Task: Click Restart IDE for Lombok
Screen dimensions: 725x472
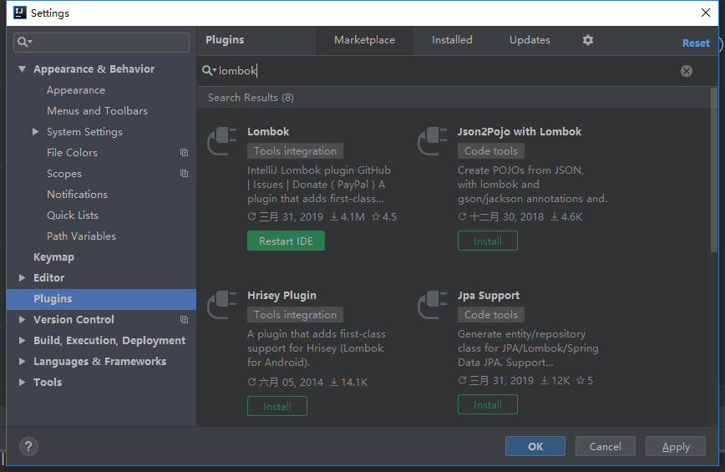Action: coord(286,241)
